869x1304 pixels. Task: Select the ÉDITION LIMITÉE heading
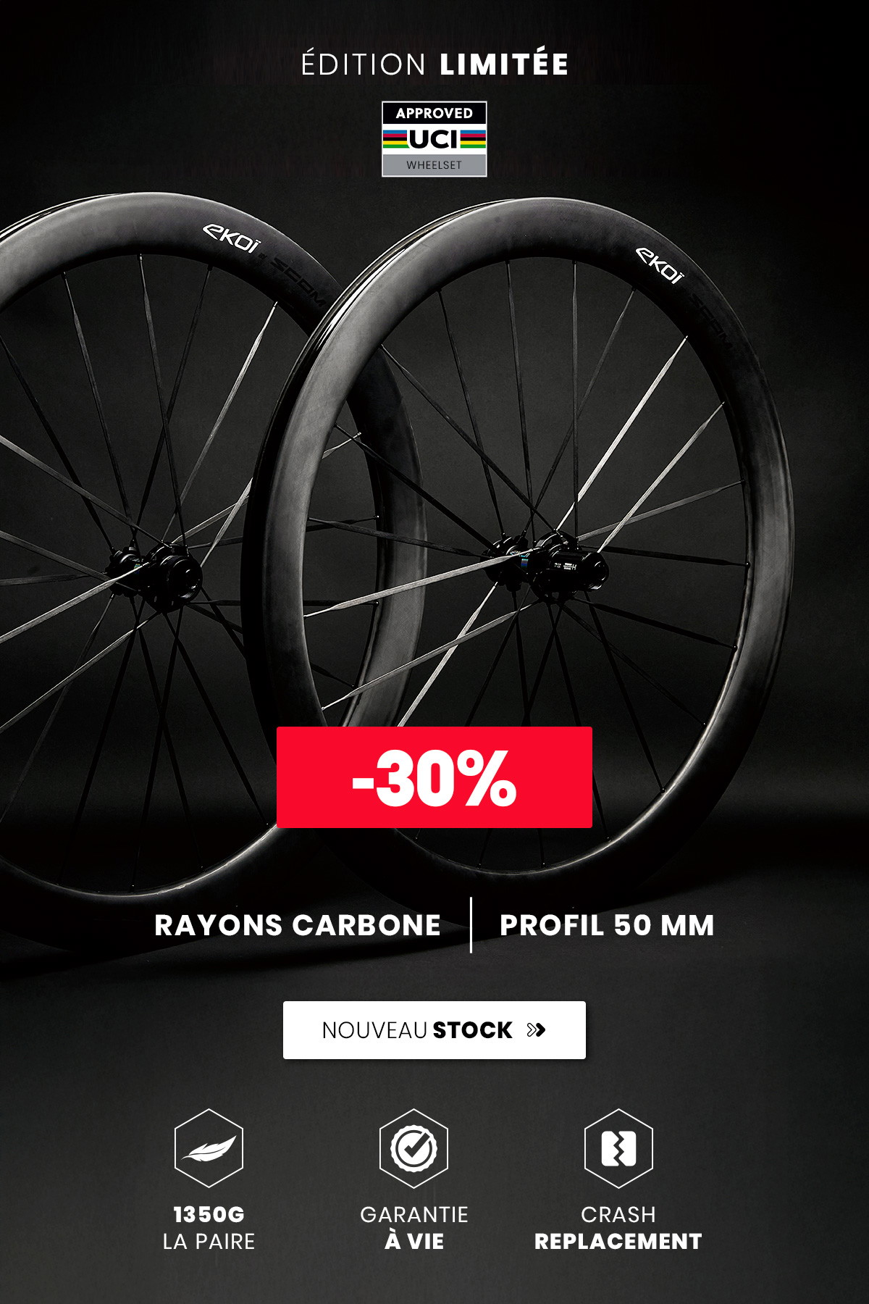coord(434,64)
